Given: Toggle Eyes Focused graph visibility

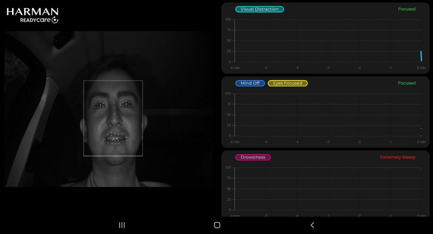Looking at the screenshot, I should click(x=288, y=83).
